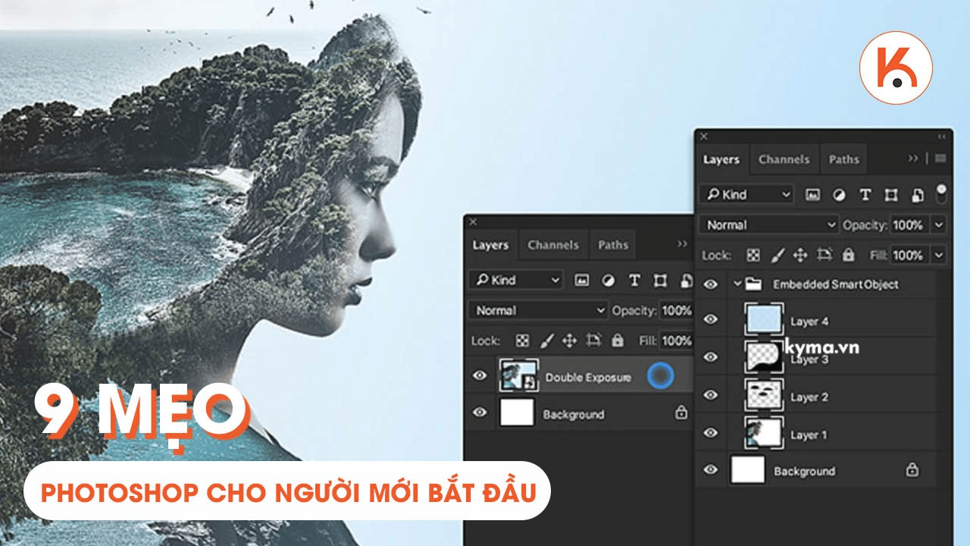Viewport: 970px width, 546px height.
Task: Hide the Background layer
Action: click(711, 470)
